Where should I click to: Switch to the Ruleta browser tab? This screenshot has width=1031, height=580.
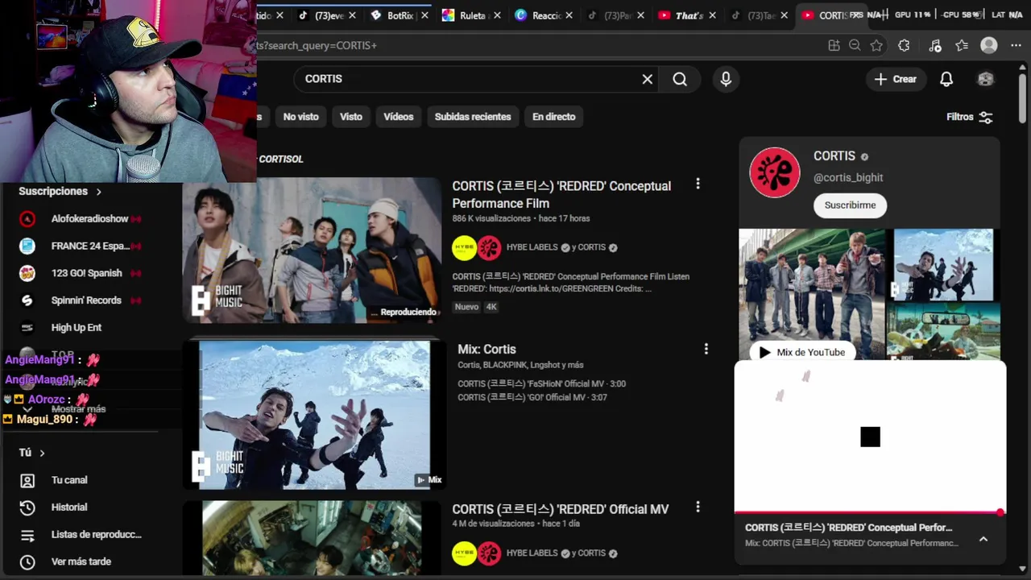(x=471, y=15)
